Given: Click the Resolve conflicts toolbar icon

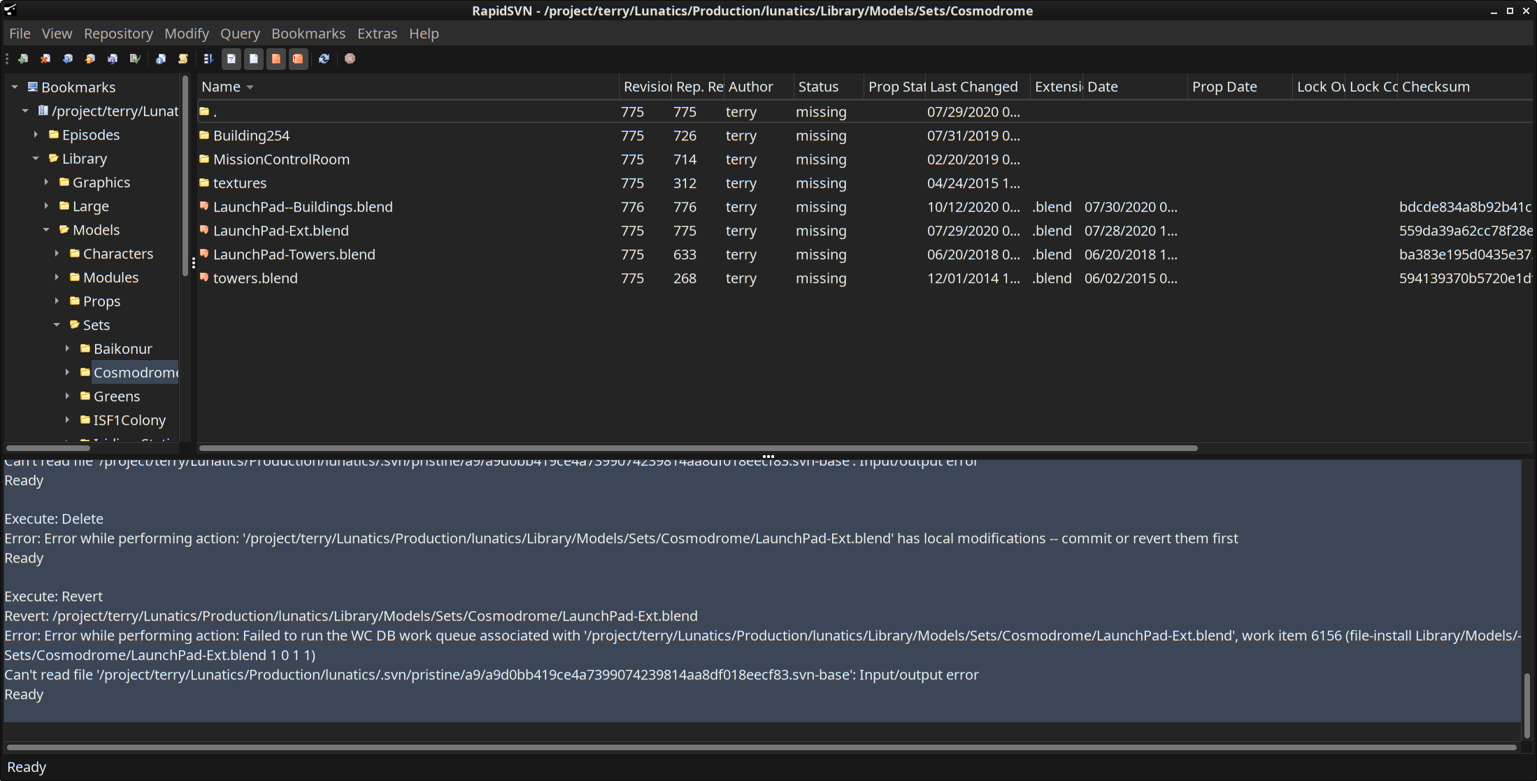Looking at the screenshot, I should point(135,59).
